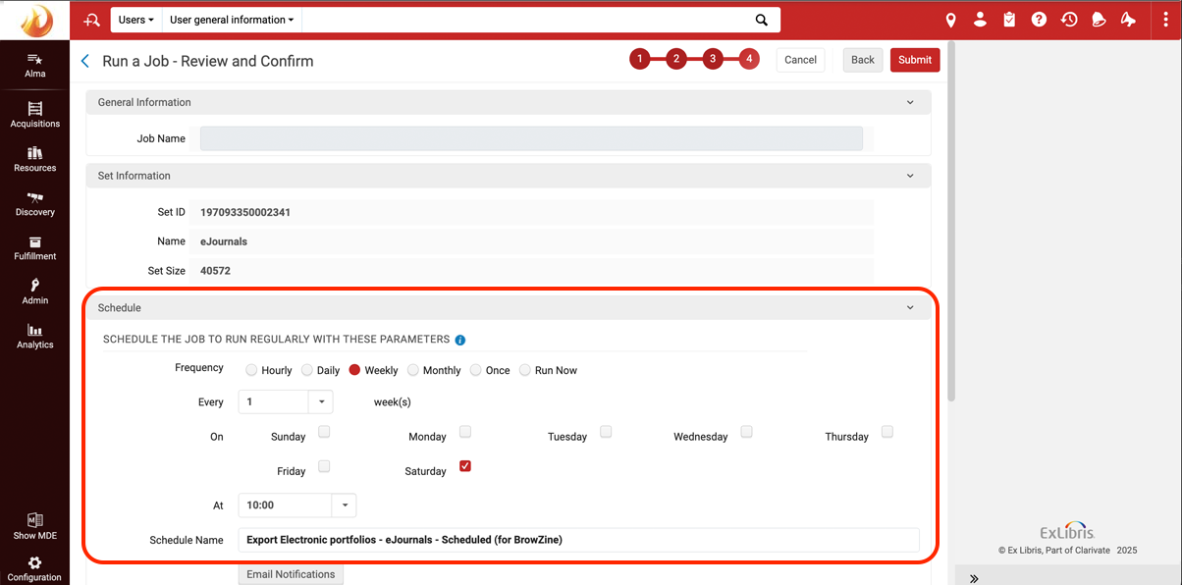This screenshot has height=585, width=1182.
Task: Check the Tuesday checkbox
Action: (x=606, y=432)
